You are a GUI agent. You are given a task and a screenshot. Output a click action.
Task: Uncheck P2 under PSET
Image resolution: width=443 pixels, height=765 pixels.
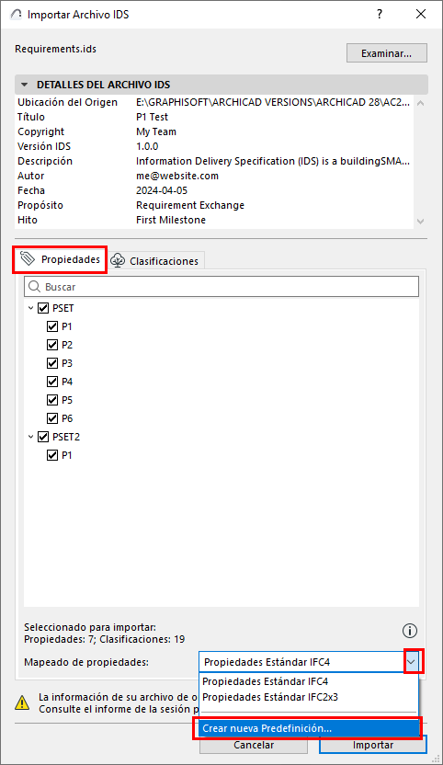(52, 345)
